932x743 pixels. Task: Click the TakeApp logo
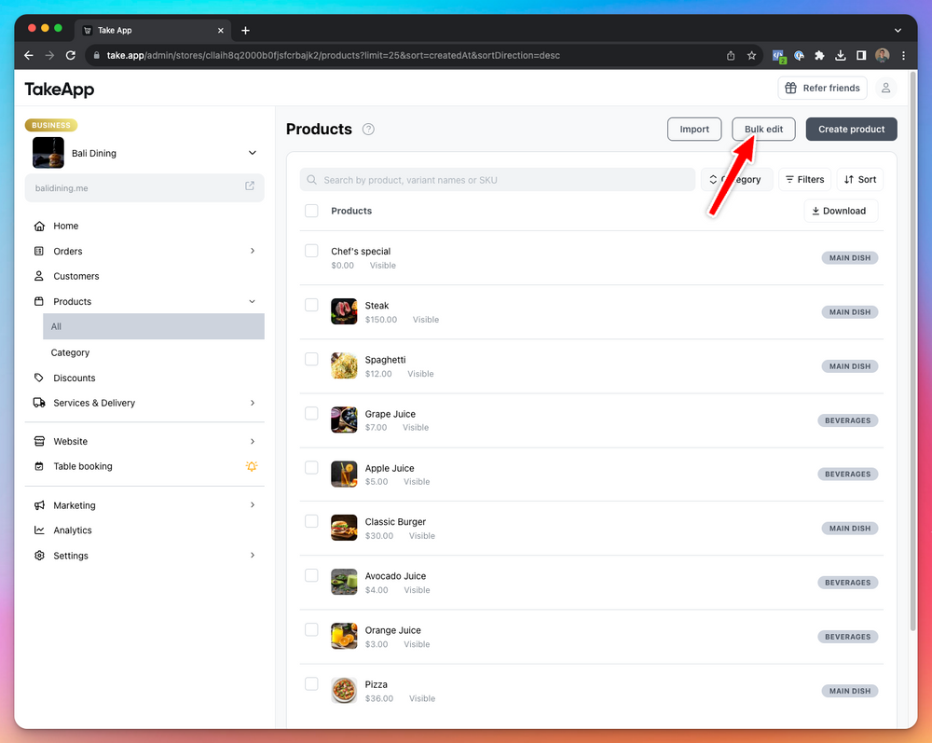(x=60, y=89)
